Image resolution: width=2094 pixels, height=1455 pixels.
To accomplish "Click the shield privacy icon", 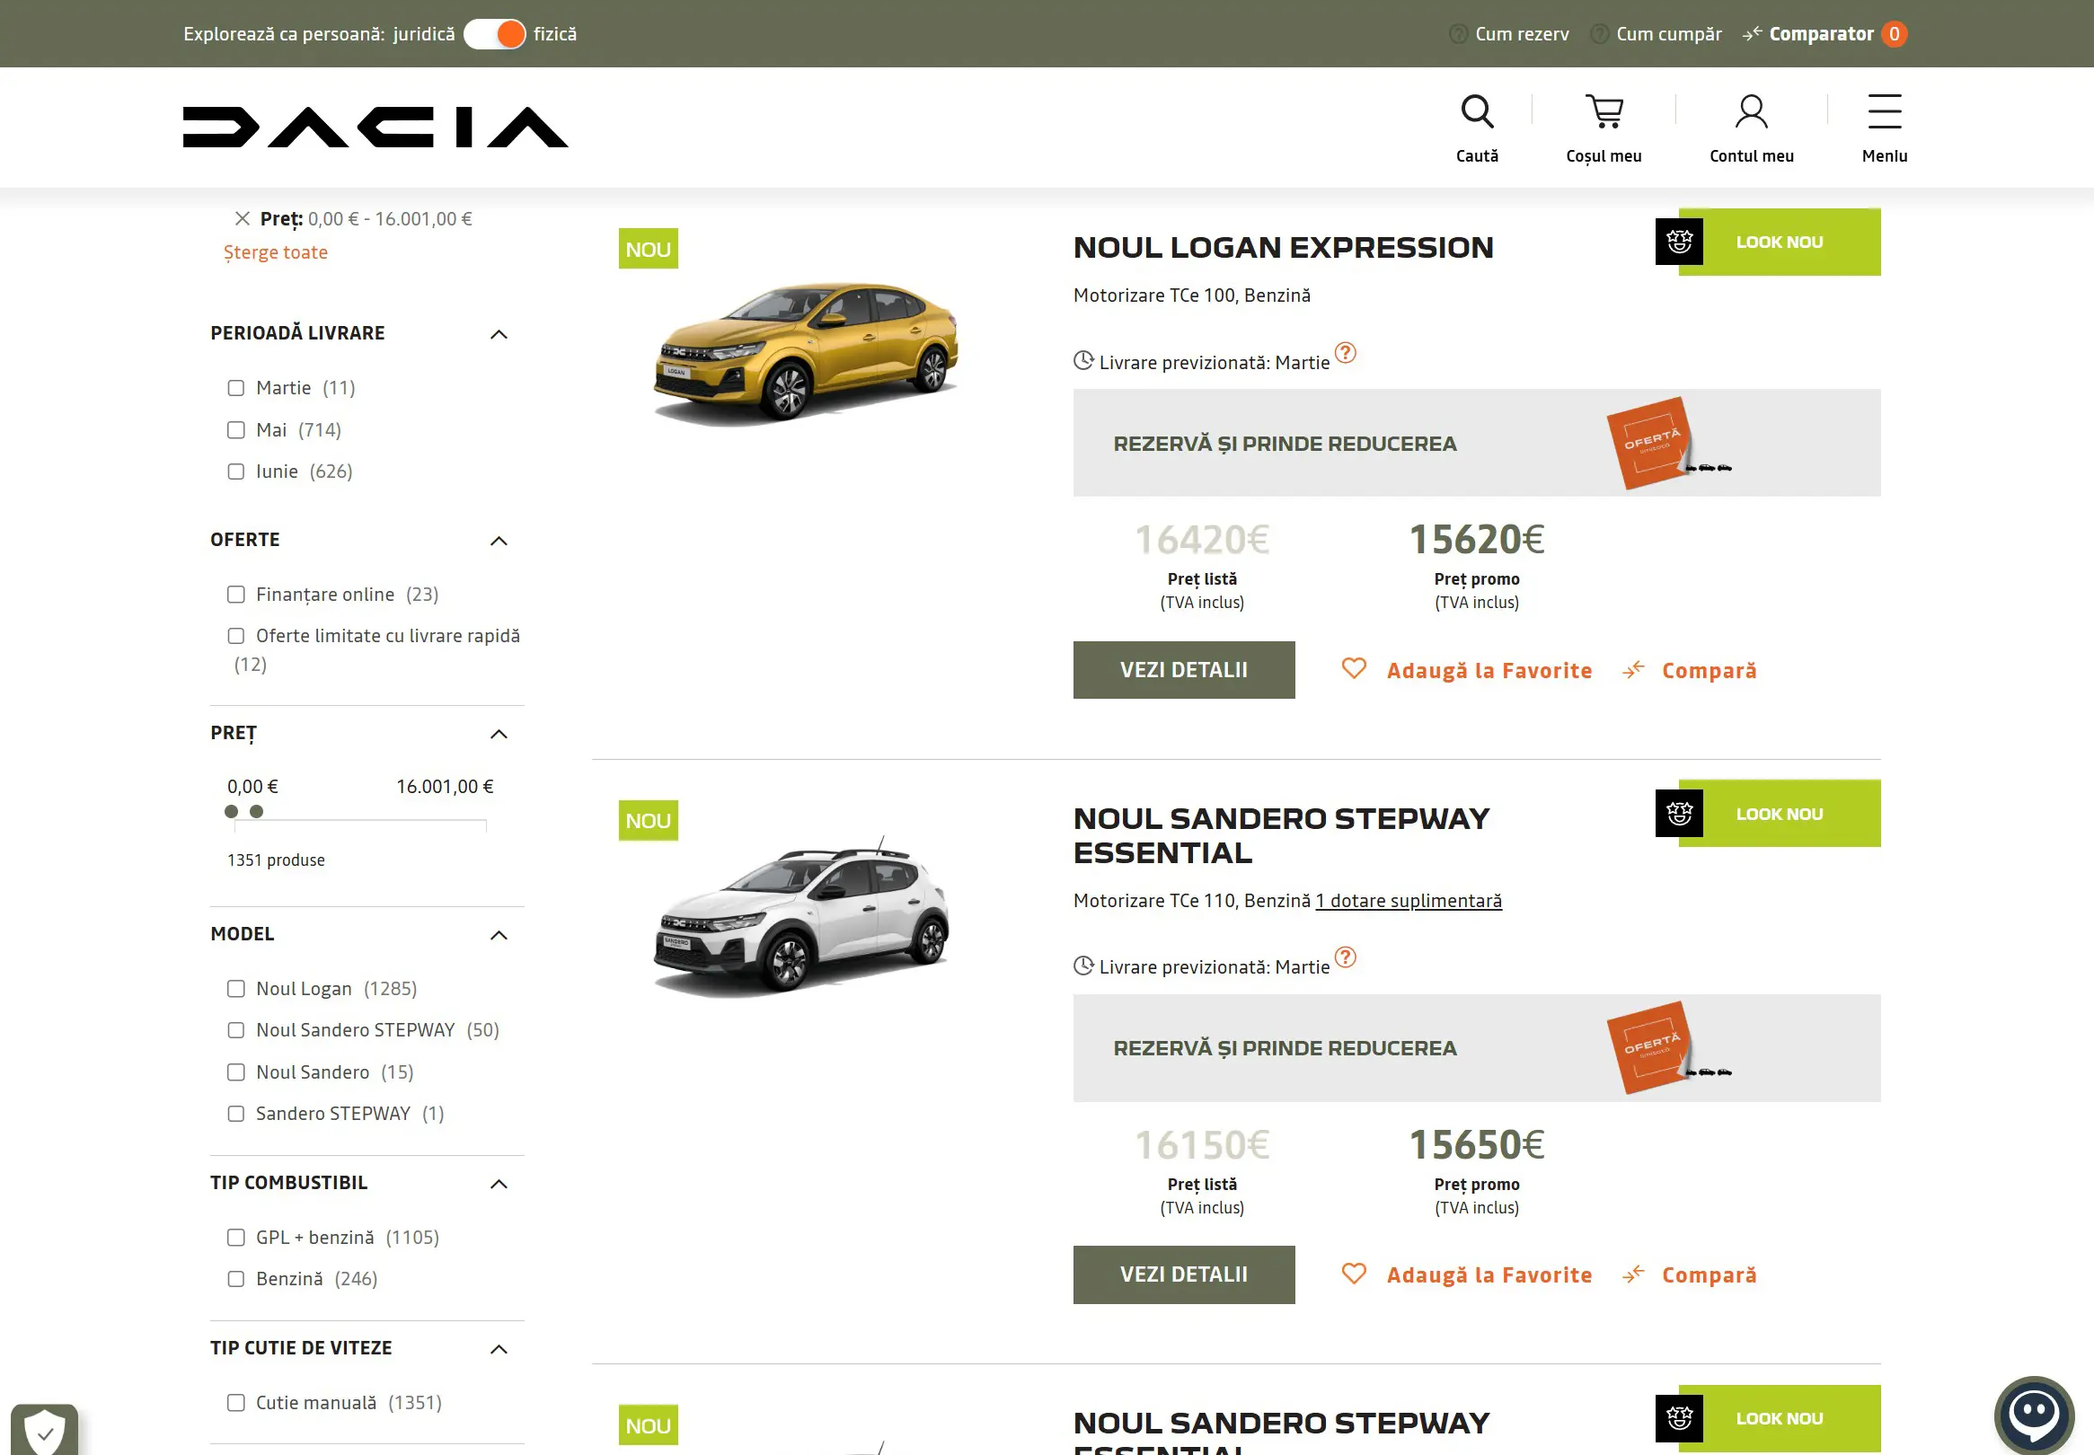I will click(x=44, y=1430).
